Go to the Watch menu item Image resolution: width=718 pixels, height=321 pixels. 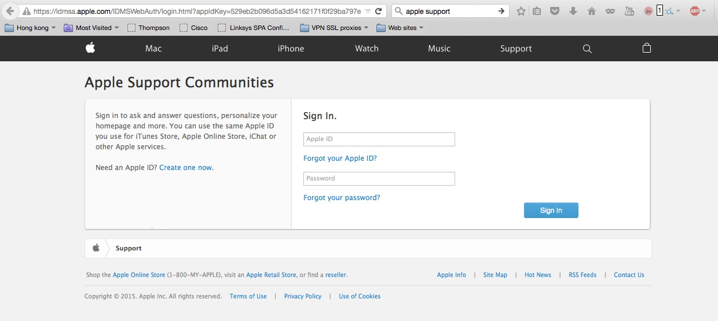coord(367,49)
